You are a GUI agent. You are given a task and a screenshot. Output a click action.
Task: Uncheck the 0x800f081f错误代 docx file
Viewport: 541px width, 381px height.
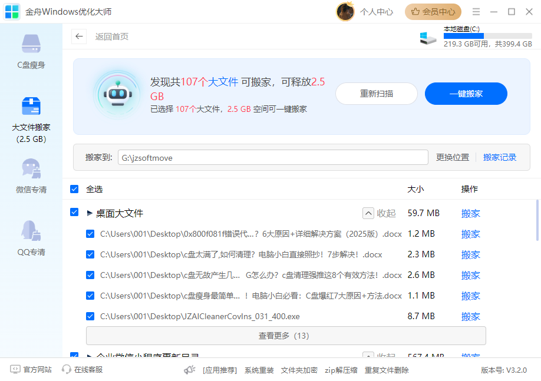pyautogui.click(x=90, y=234)
